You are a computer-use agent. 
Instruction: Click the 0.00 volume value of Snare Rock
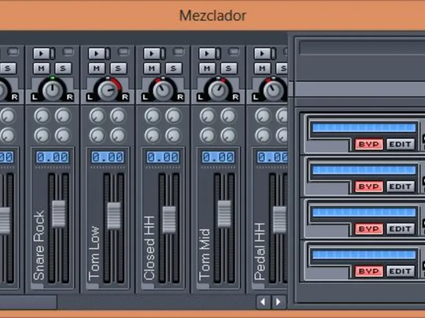pos(52,157)
